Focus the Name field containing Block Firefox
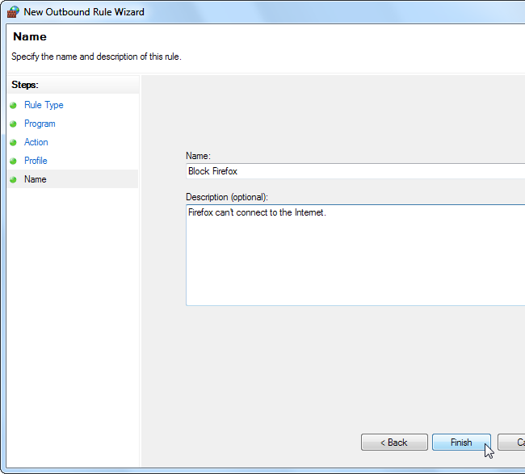Viewport: 525px width, 474px height. (355, 171)
